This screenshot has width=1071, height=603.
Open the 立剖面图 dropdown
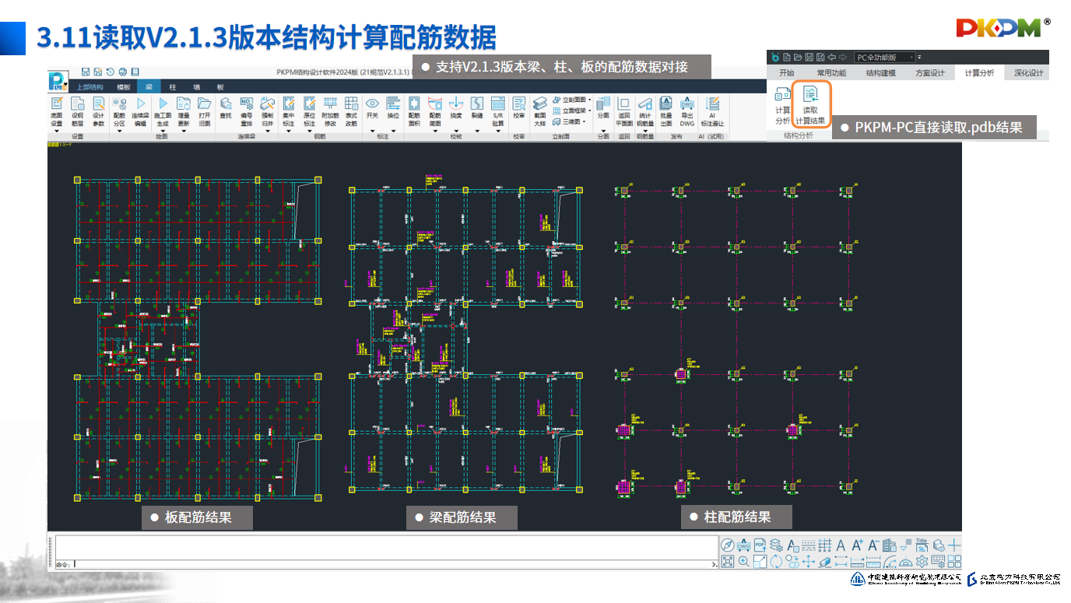click(572, 100)
